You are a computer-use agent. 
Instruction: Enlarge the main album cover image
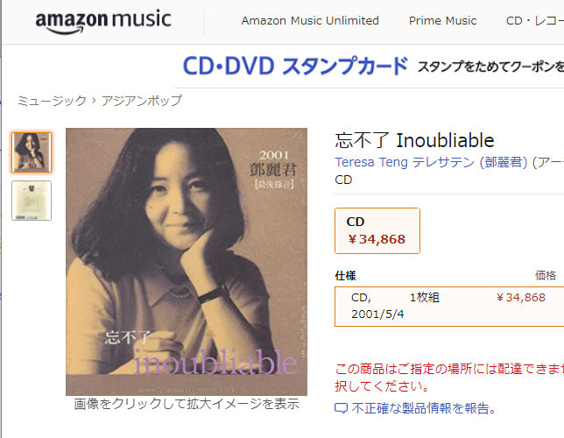tap(187, 262)
